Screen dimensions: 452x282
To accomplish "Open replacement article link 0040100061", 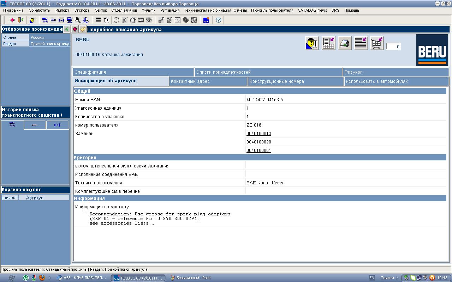I will click(258, 151).
